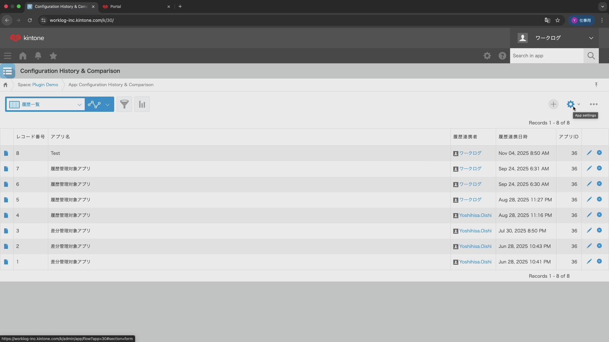This screenshot has height=342, width=609.
Task: Open the filter funnel icon
Action: (124, 104)
